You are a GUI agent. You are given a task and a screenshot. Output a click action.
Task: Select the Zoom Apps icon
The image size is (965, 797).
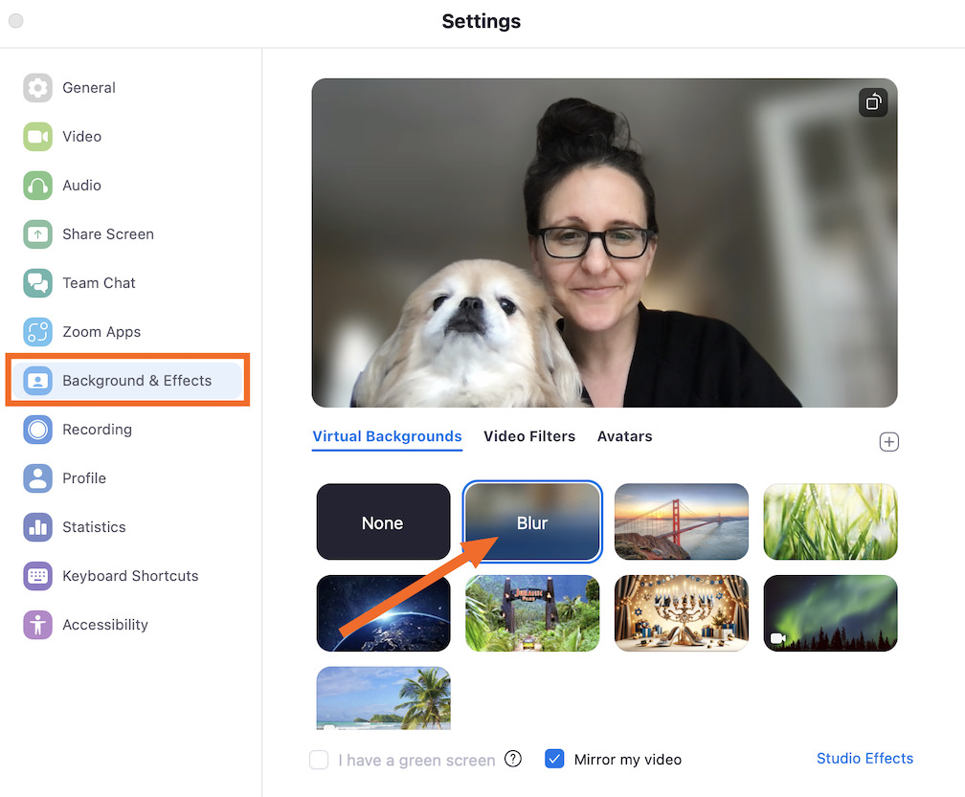tap(37, 332)
